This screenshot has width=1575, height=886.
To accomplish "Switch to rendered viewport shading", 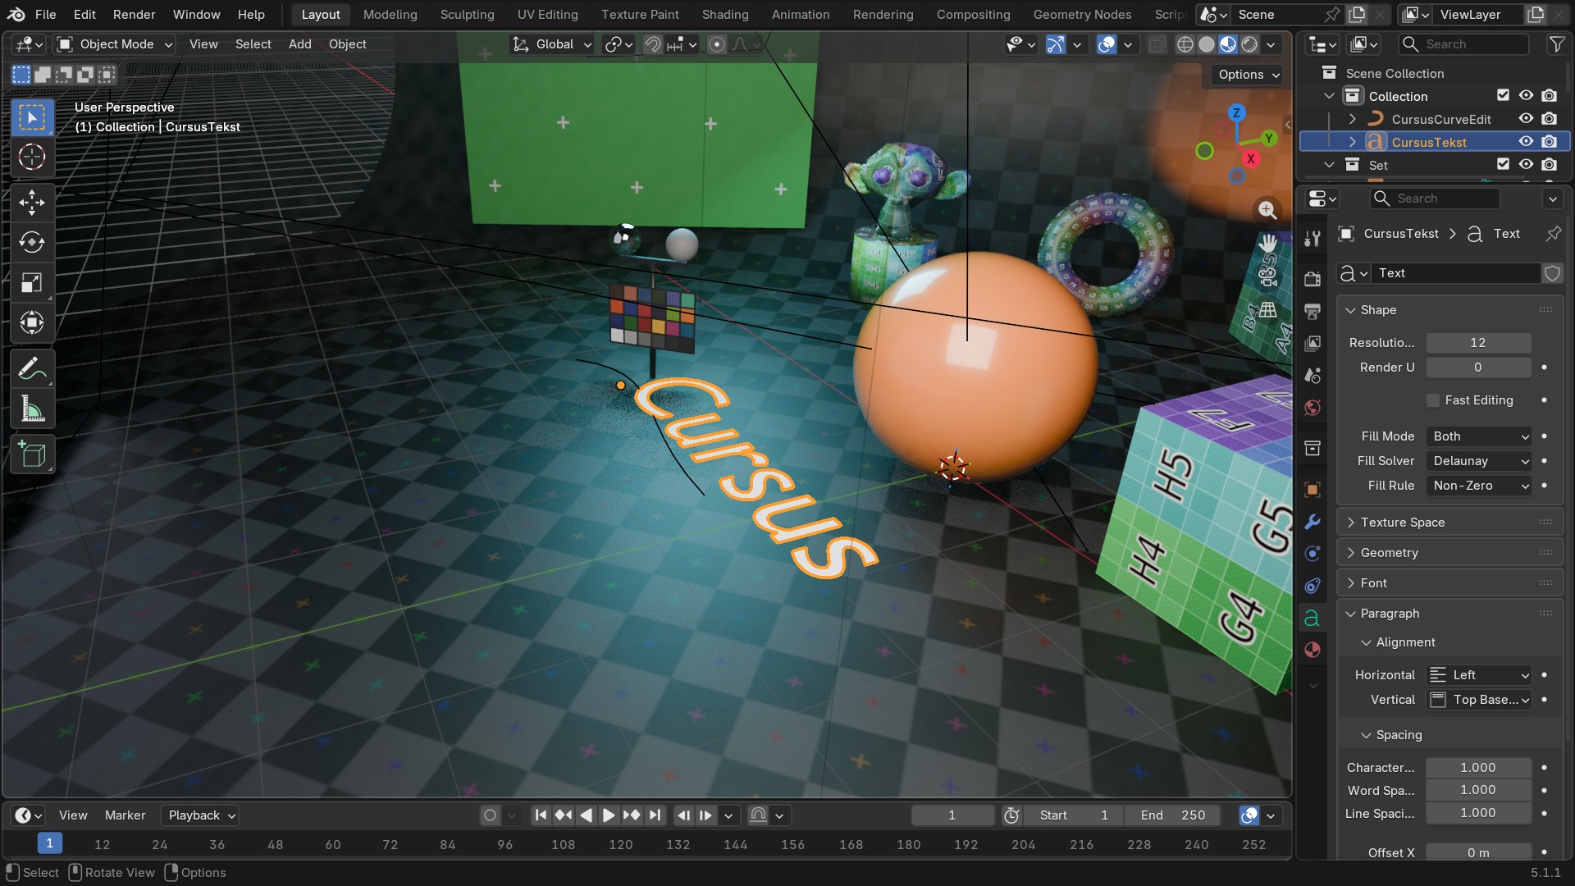I will coord(1249,44).
